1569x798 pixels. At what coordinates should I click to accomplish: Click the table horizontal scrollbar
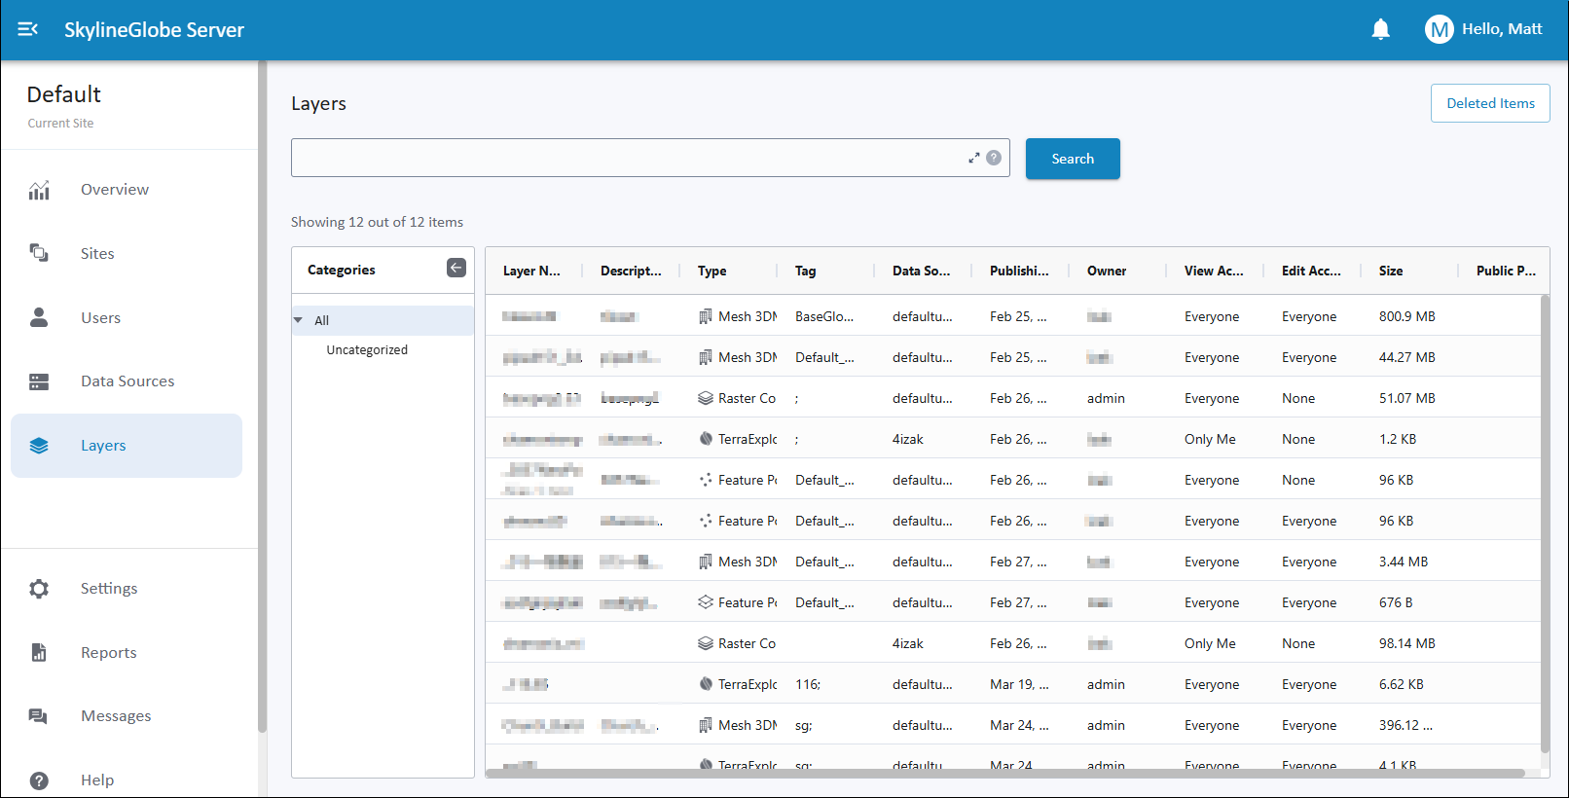1004,774
